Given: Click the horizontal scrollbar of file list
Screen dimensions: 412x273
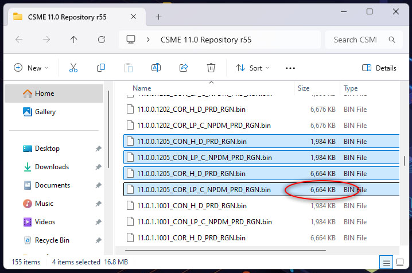Looking at the screenshot, I should [x=226, y=251].
